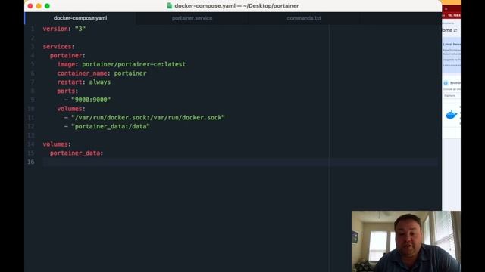Click the 'ports' key
The width and height of the screenshot is (485, 272).
click(x=66, y=91)
